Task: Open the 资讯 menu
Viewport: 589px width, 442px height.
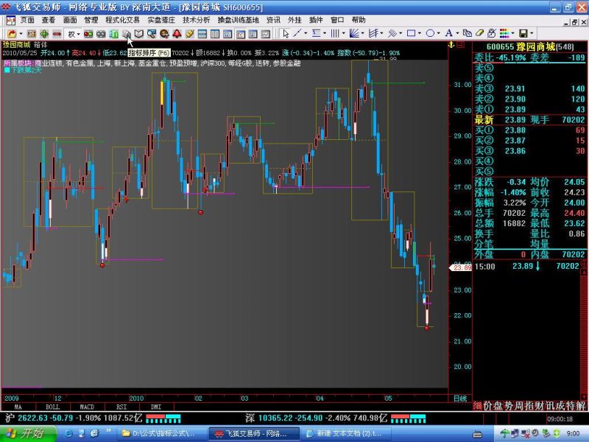Action: (x=273, y=20)
